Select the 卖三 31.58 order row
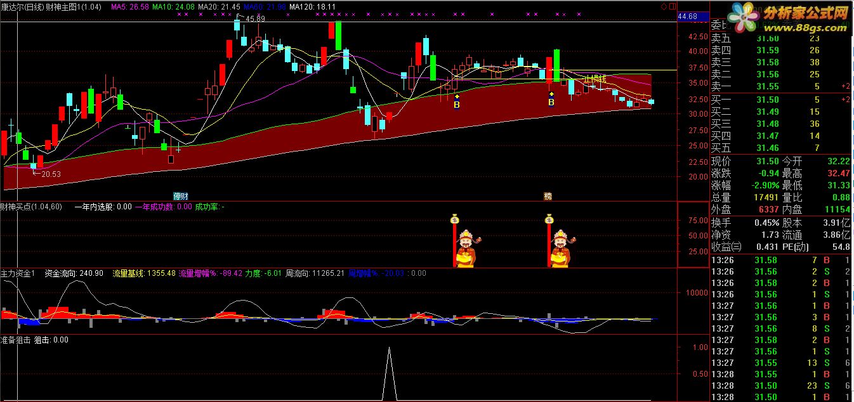 (x=782, y=62)
